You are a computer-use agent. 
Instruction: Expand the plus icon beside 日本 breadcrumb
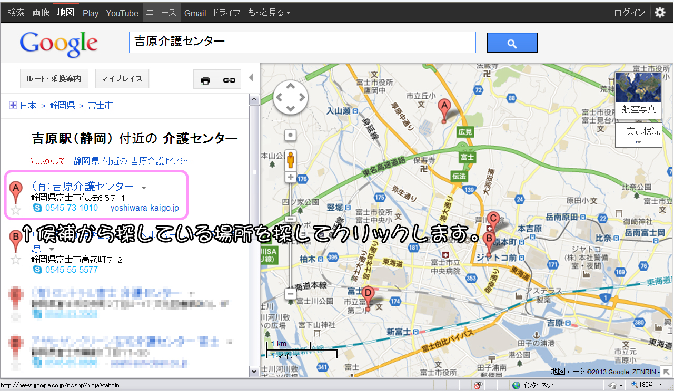pos(13,106)
